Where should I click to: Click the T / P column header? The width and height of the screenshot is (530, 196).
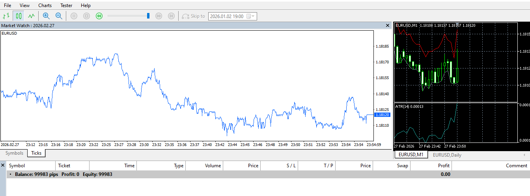coord(317,166)
